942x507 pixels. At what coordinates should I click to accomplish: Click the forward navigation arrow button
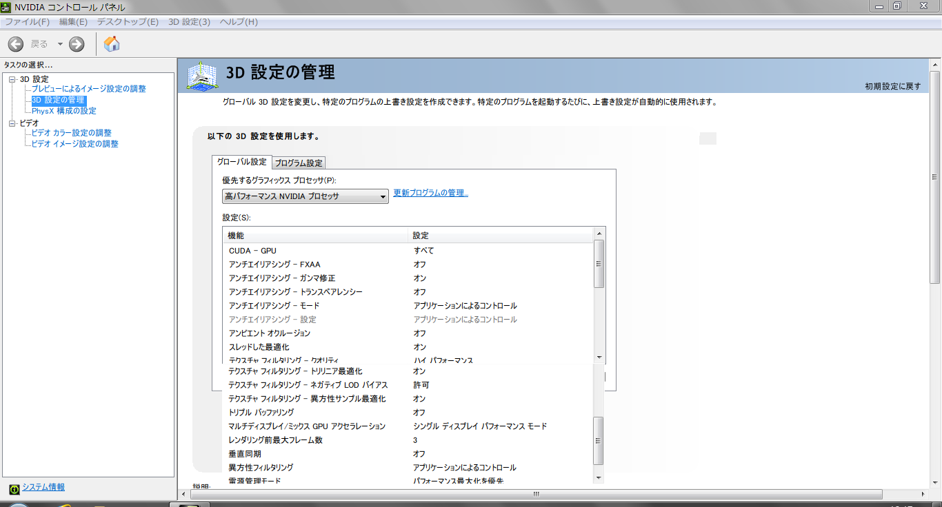coord(77,44)
